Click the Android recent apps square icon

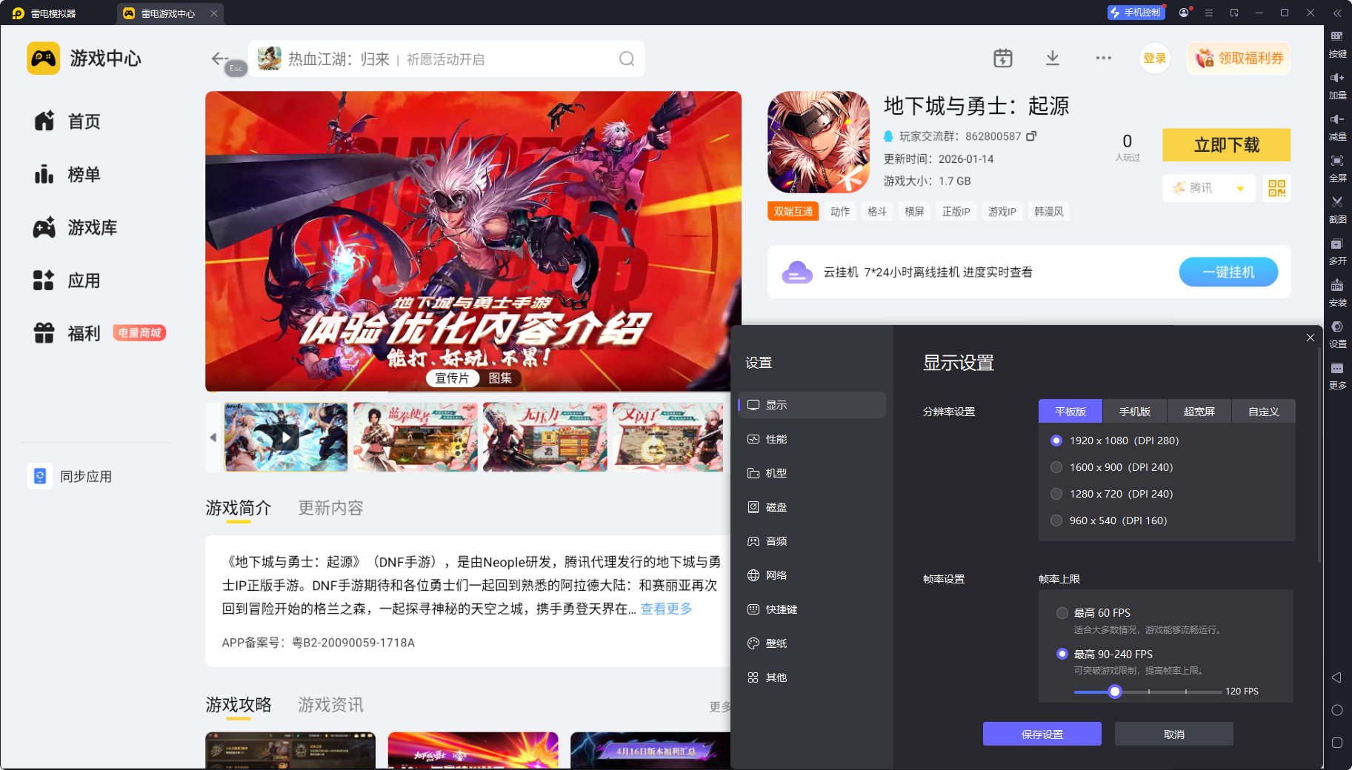coord(1337,743)
